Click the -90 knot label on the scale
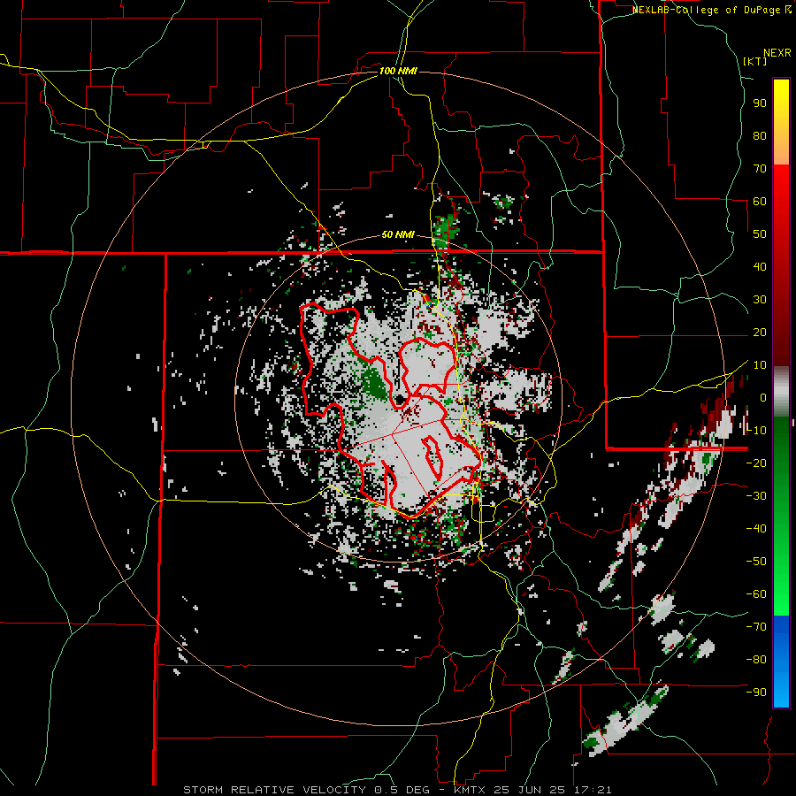Image resolution: width=796 pixels, height=796 pixels. (x=756, y=693)
